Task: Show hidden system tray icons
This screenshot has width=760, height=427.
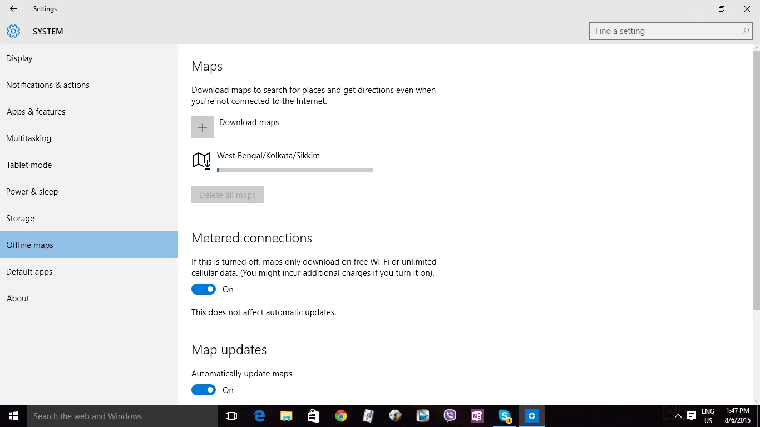Action: (678, 416)
